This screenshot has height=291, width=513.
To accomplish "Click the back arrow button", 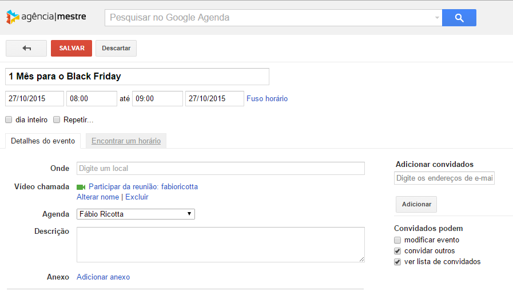I will [26, 49].
